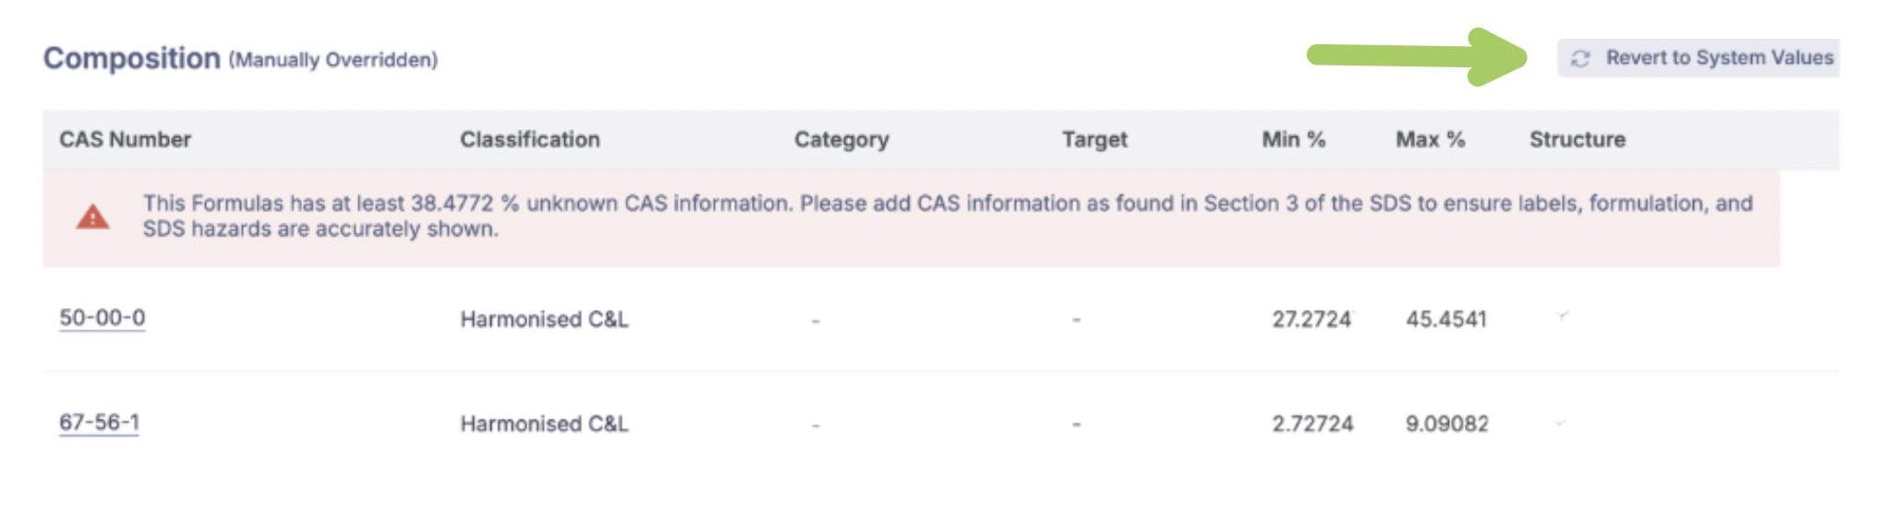Select the Min value 27.2724
Image resolution: width=1886 pixels, height=511 pixels.
(1312, 319)
